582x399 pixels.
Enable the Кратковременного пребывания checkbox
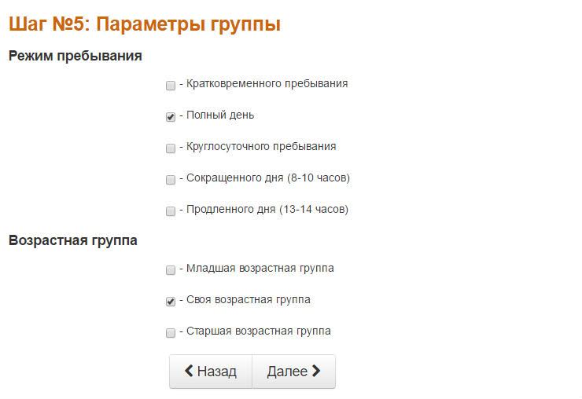point(171,85)
